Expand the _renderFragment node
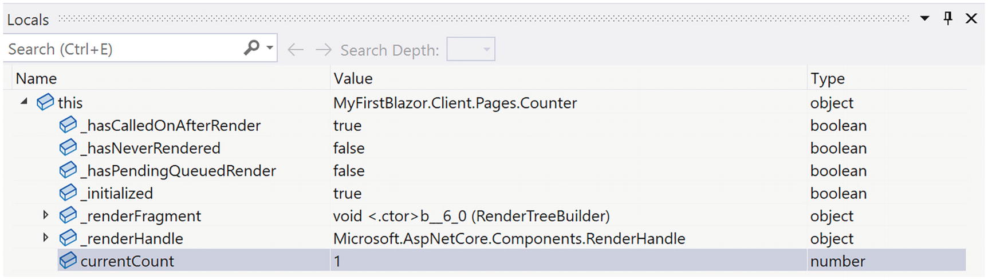 point(46,215)
